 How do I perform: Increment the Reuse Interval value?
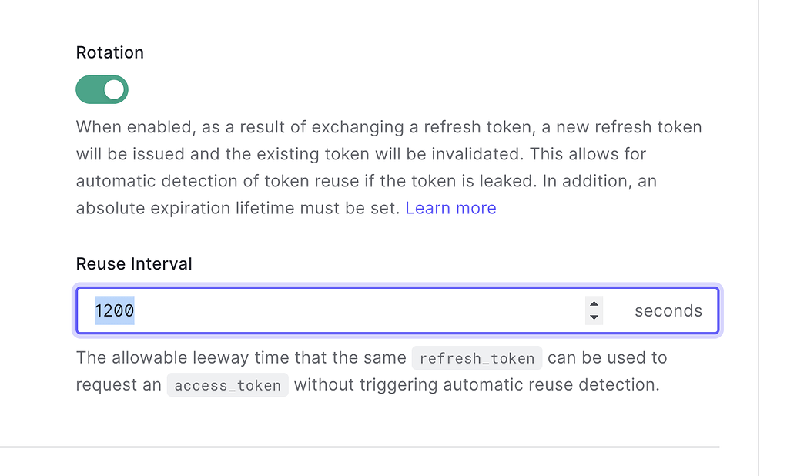click(x=594, y=305)
